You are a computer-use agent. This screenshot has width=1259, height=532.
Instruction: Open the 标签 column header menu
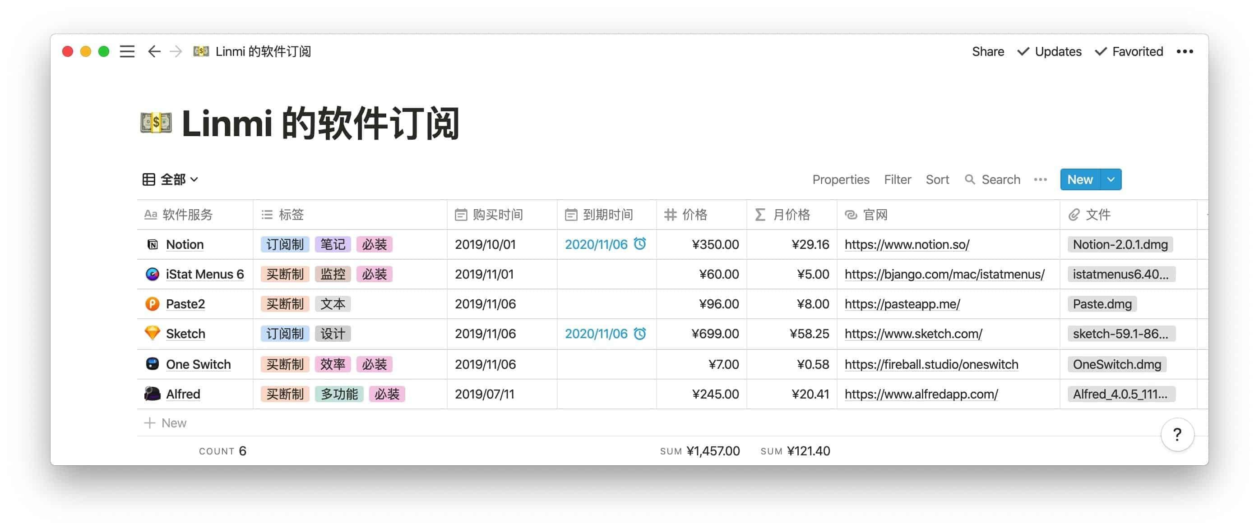click(350, 215)
